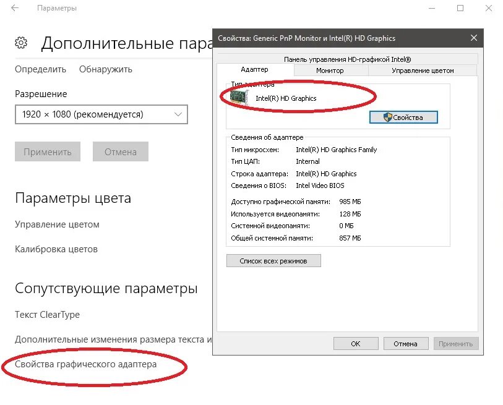
Task: Confirm the dialog with OK
Action: pos(356,344)
